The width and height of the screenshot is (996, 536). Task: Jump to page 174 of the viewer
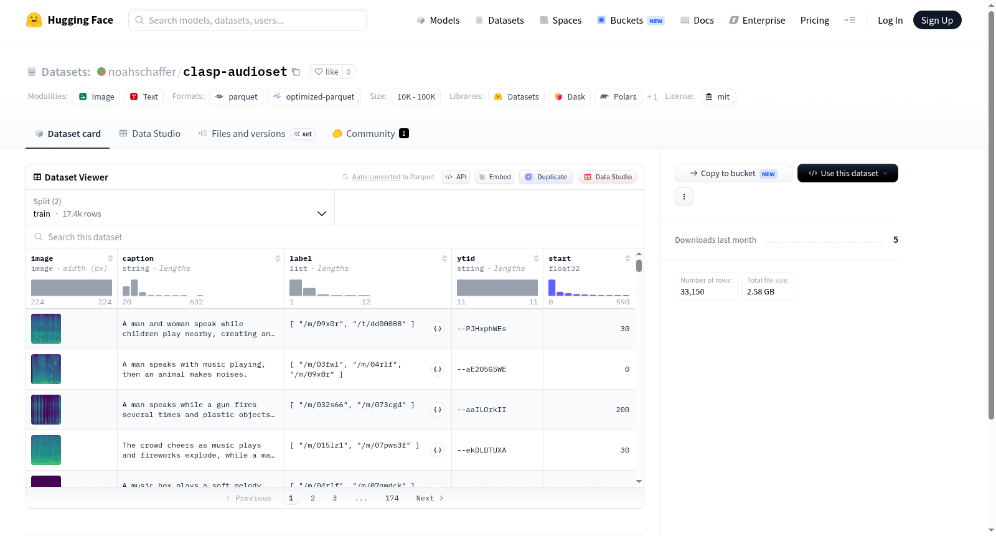(392, 498)
